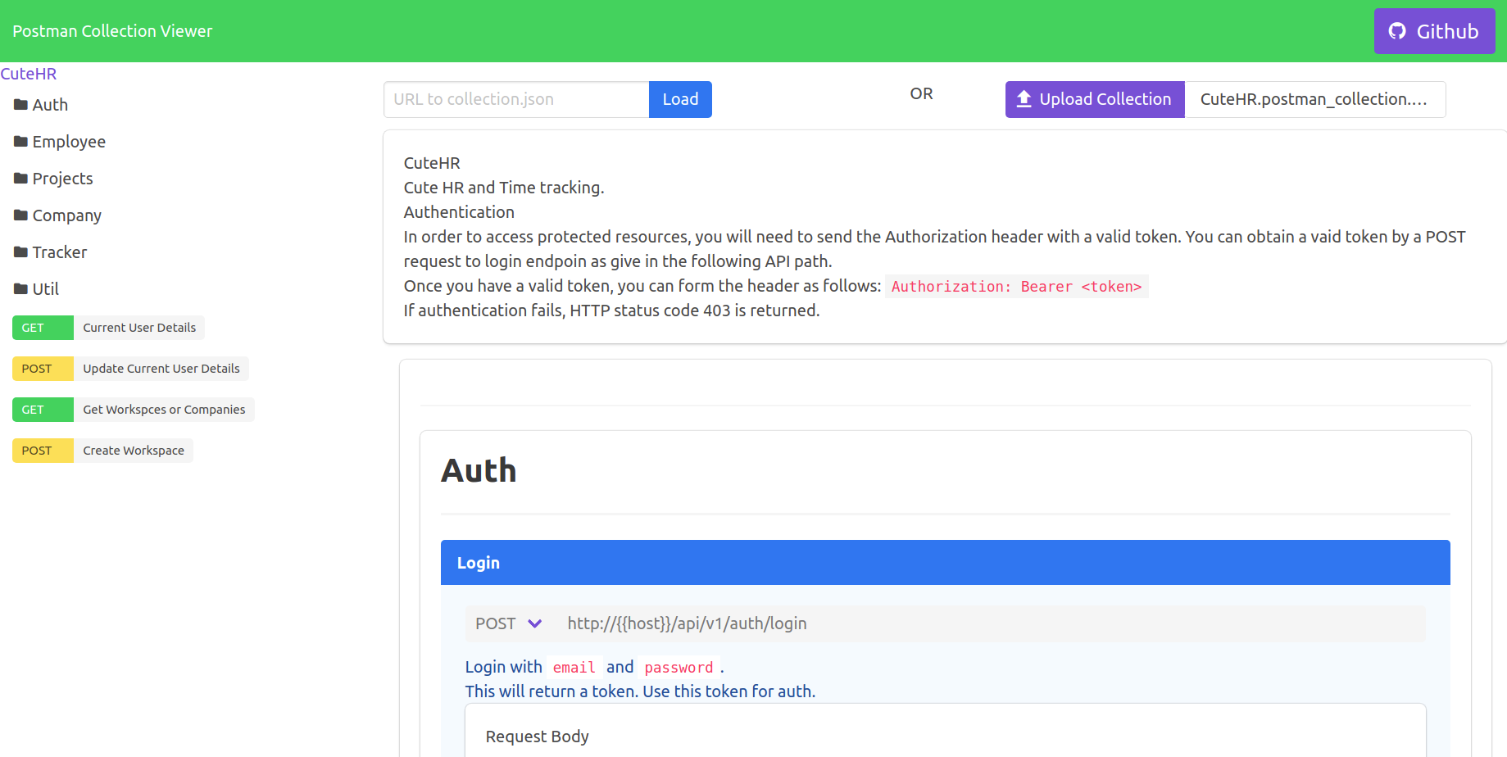The width and height of the screenshot is (1507, 757).
Task: Click the Load button
Action: pos(680,99)
